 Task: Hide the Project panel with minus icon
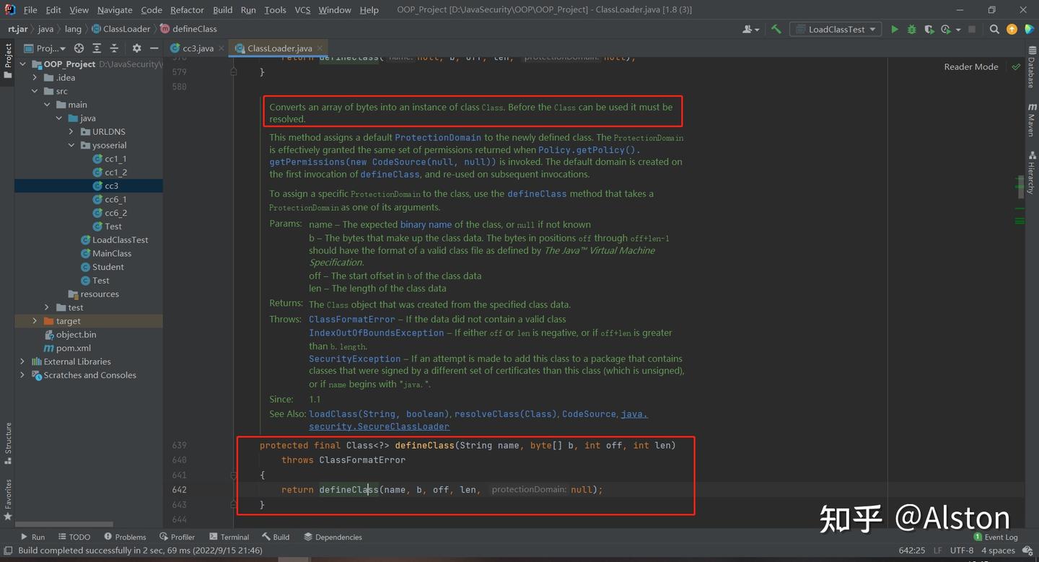point(154,48)
